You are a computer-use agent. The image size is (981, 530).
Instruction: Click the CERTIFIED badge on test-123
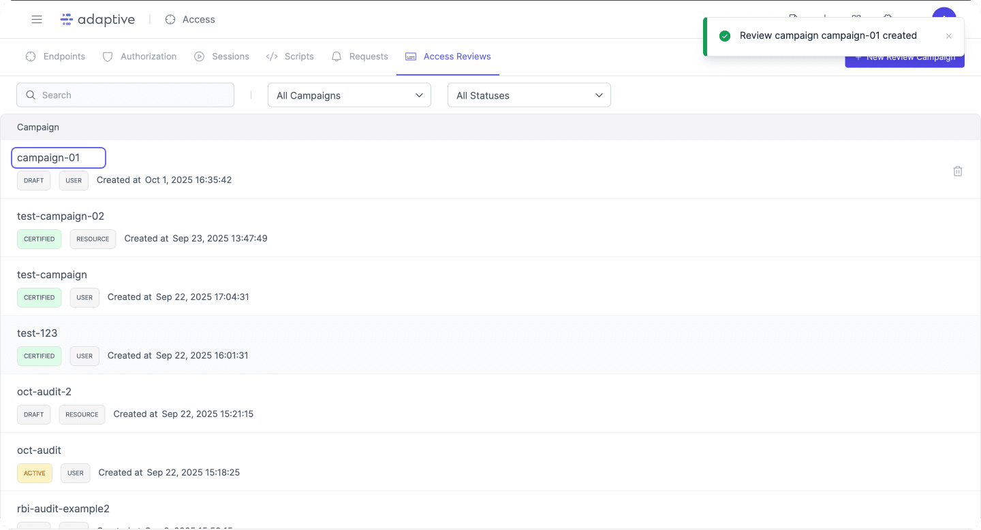(40, 356)
